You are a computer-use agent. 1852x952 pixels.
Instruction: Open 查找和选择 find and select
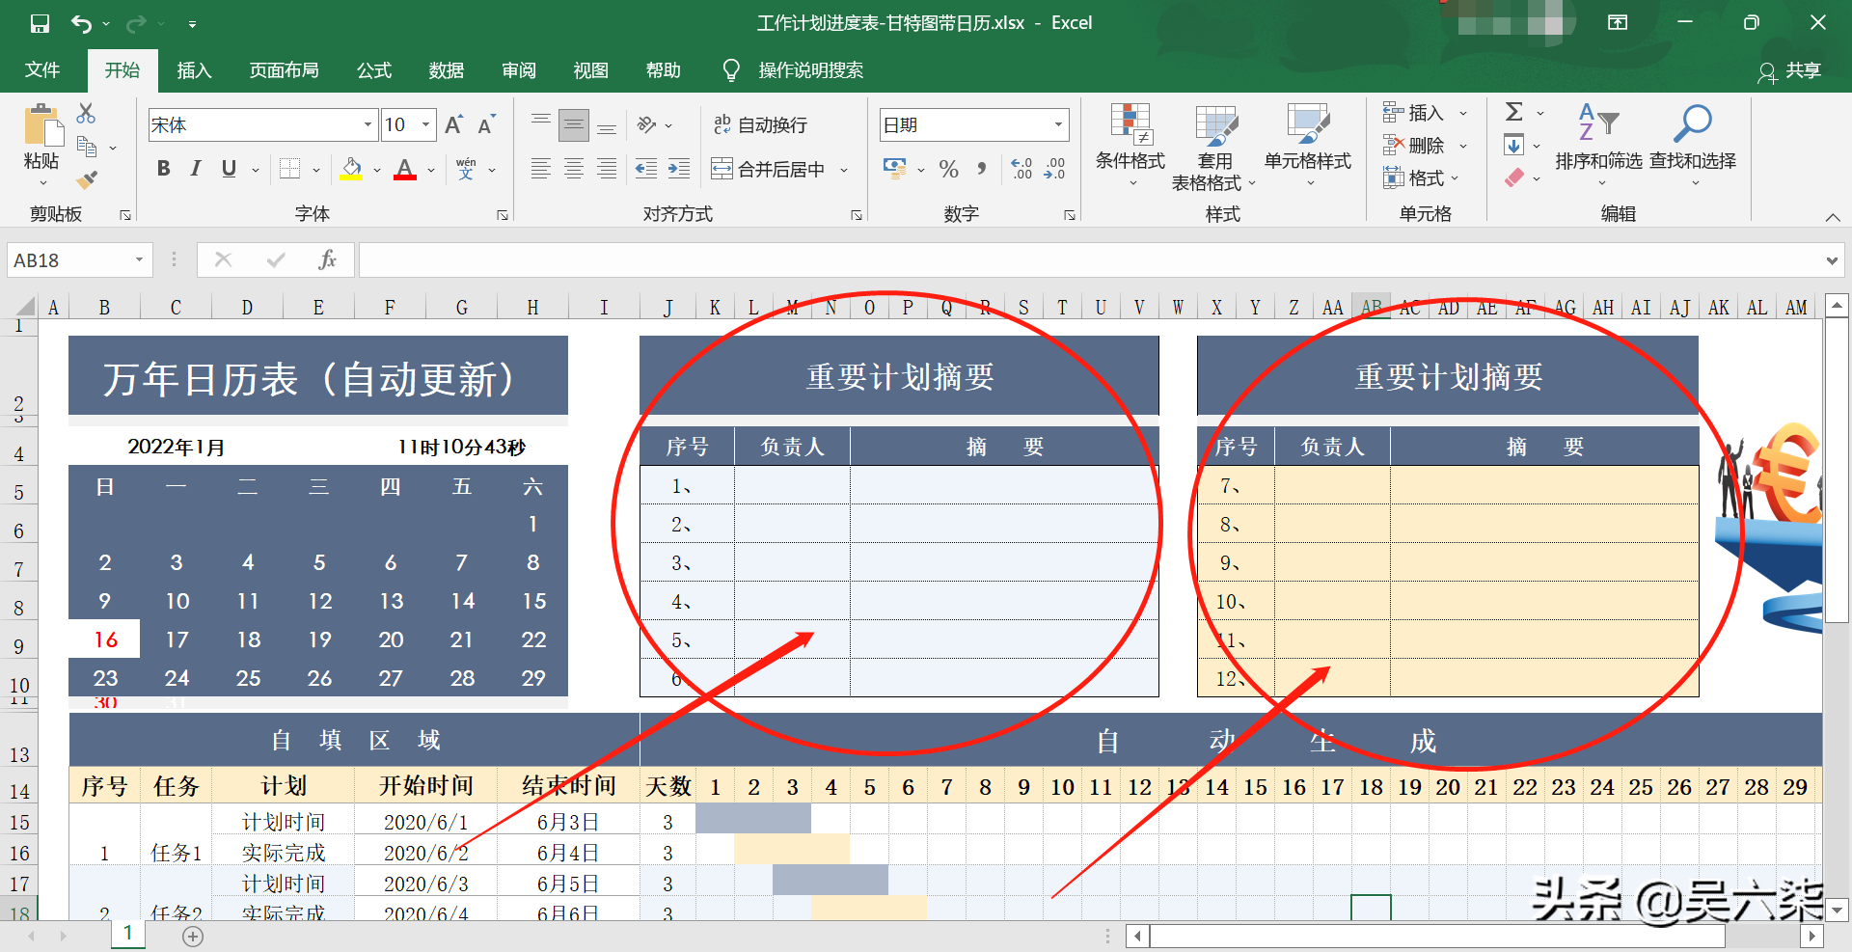[x=1693, y=147]
